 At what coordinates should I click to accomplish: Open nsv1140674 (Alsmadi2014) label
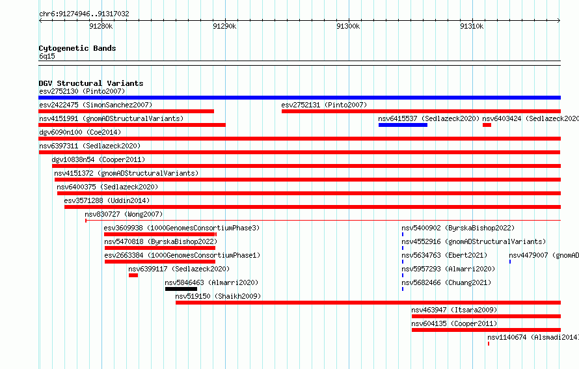pyautogui.click(x=533, y=337)
